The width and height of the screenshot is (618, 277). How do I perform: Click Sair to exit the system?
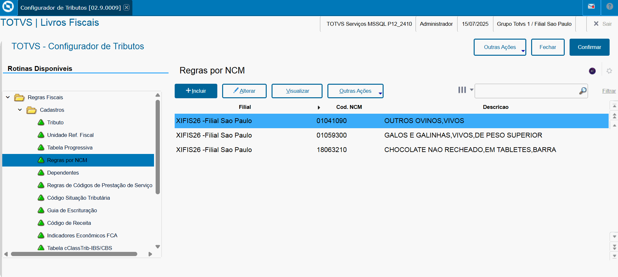click(x=603, y=24)
